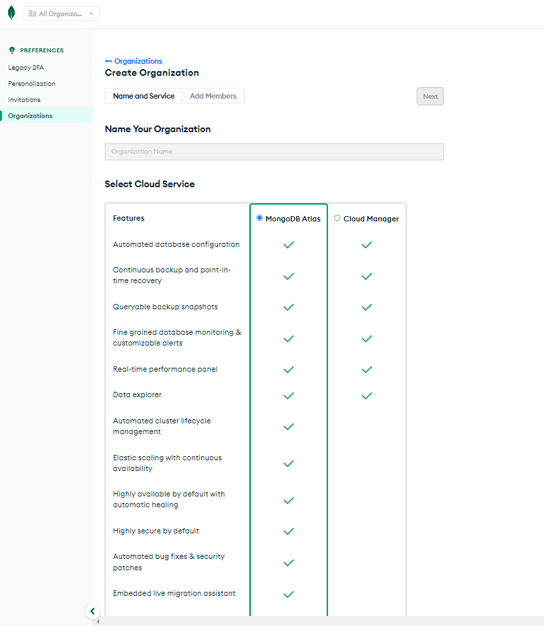Select Organizations in the sidebar
Viewport: 544px width, 626px height.
[30, 116]
